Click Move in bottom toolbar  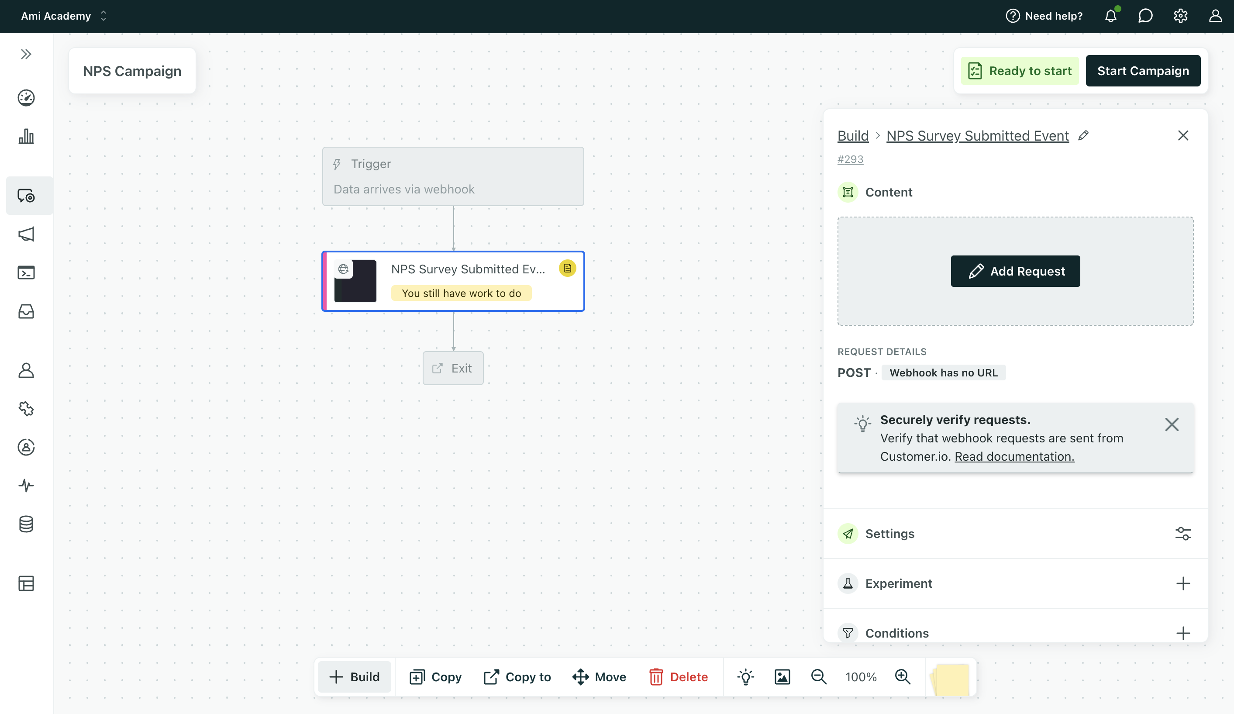click(600, 677)
